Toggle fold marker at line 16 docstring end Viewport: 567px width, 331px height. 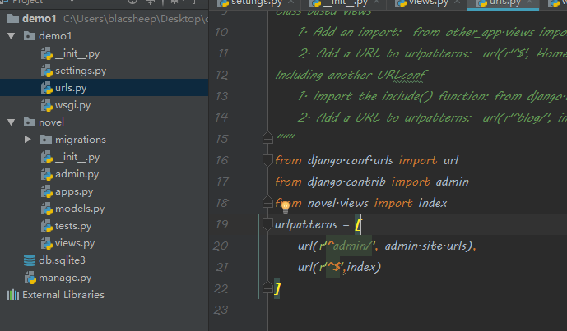pos(266,138)
